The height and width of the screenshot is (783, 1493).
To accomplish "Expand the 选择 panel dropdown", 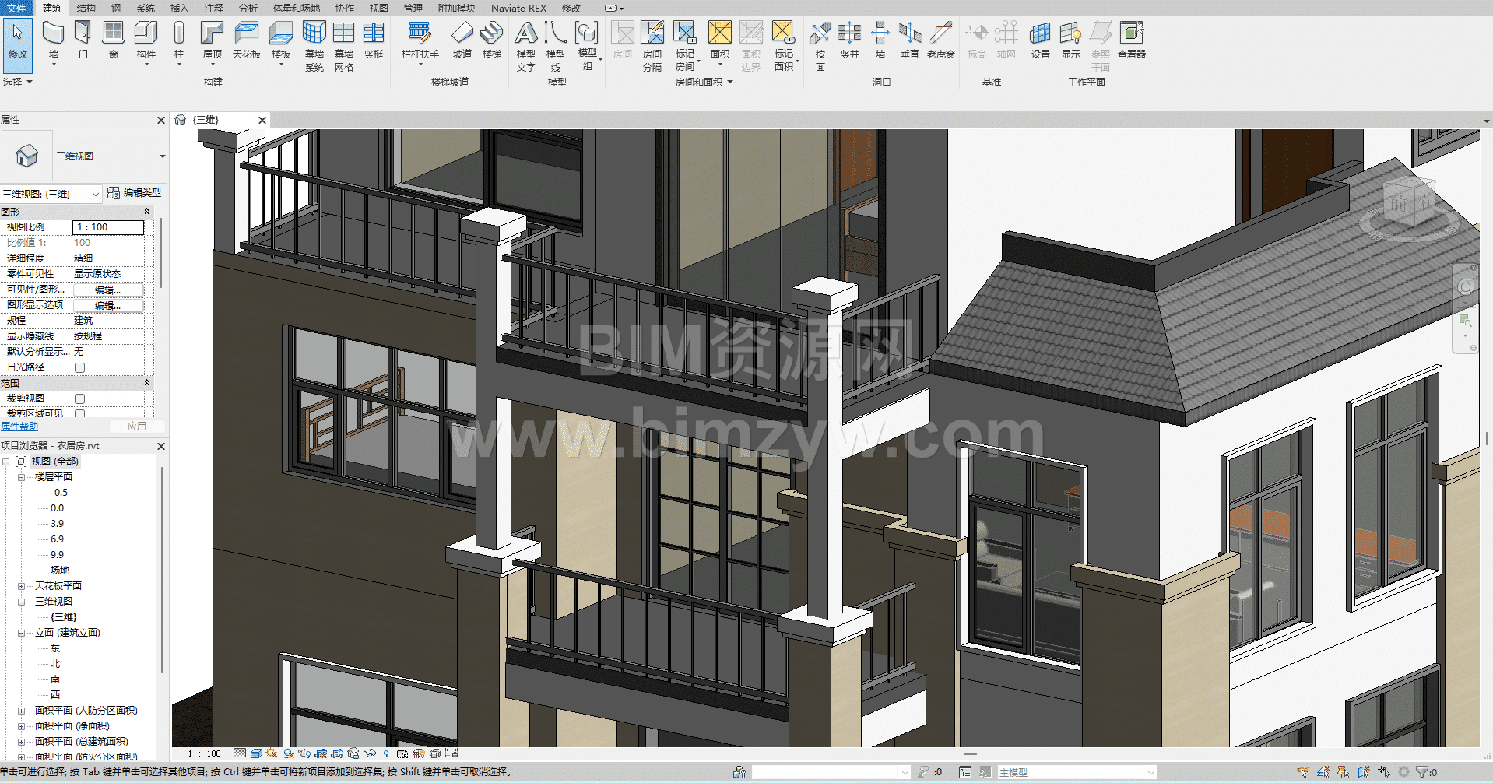I will coord(18,82).
